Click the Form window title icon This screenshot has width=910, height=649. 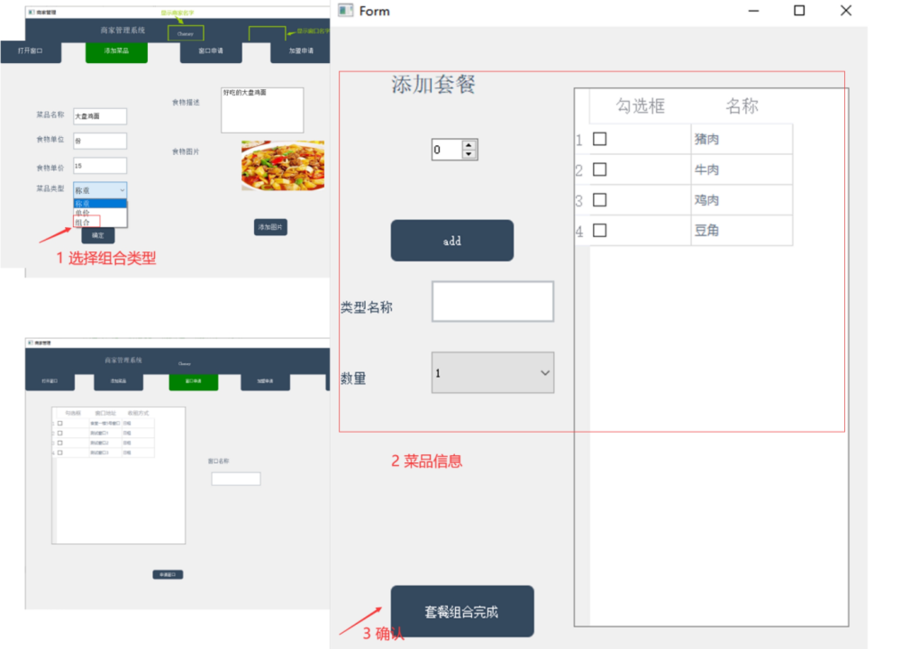(346, 10)
